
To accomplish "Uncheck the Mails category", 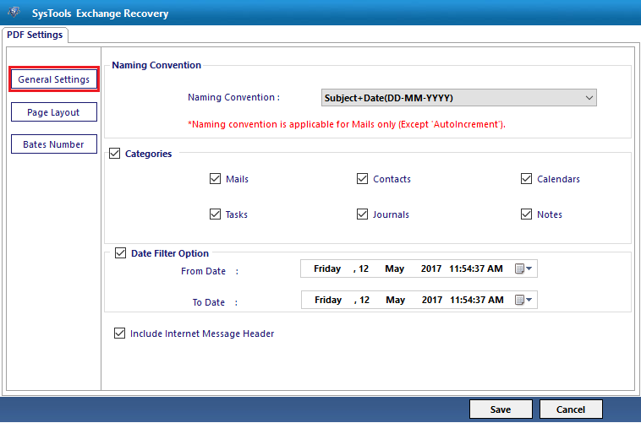I will pos(215,179).
